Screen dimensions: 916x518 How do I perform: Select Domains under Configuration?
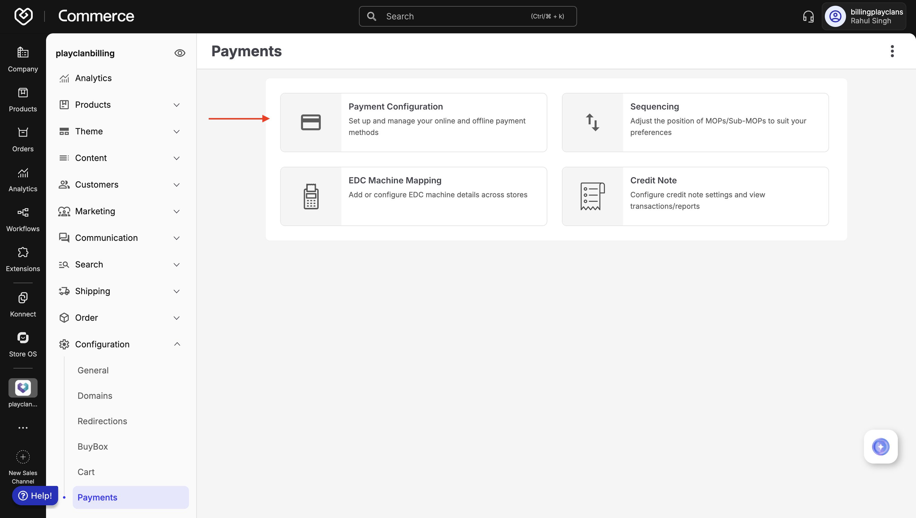coord(95,396)
